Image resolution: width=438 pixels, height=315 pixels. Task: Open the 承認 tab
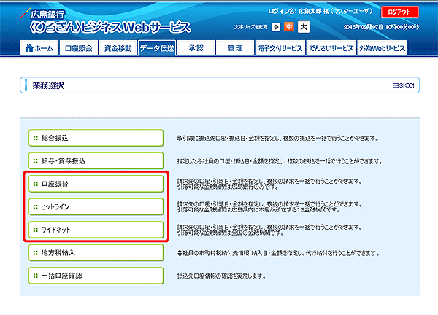(x=196, y=48)
